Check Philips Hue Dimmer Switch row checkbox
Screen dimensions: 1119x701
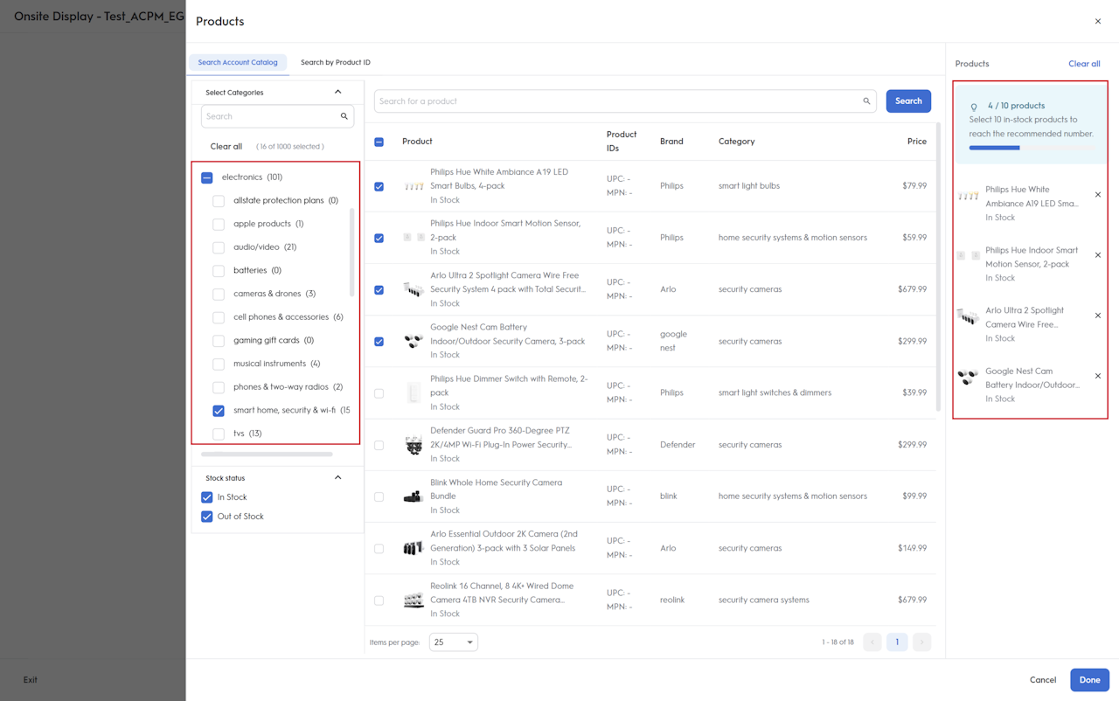click(x=379, y=393)
